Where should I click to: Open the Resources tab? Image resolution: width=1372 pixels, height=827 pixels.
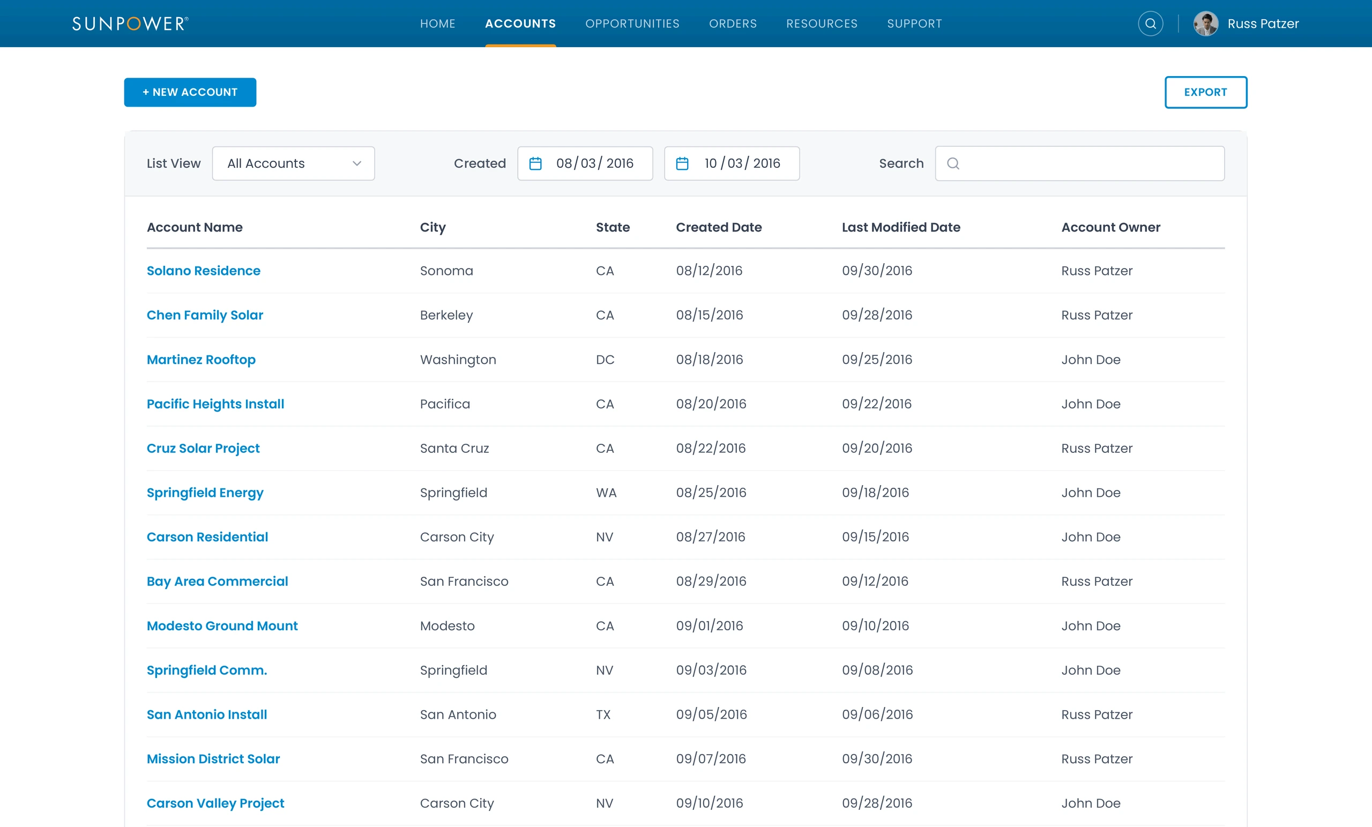click(822, 24)
